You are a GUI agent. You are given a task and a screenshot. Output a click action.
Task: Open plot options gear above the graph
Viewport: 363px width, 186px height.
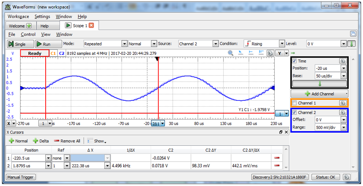point(270,53)
